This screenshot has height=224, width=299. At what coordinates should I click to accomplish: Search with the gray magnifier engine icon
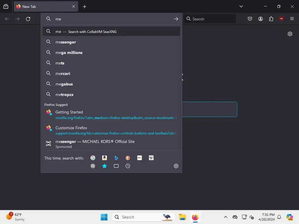coord(93,166)
